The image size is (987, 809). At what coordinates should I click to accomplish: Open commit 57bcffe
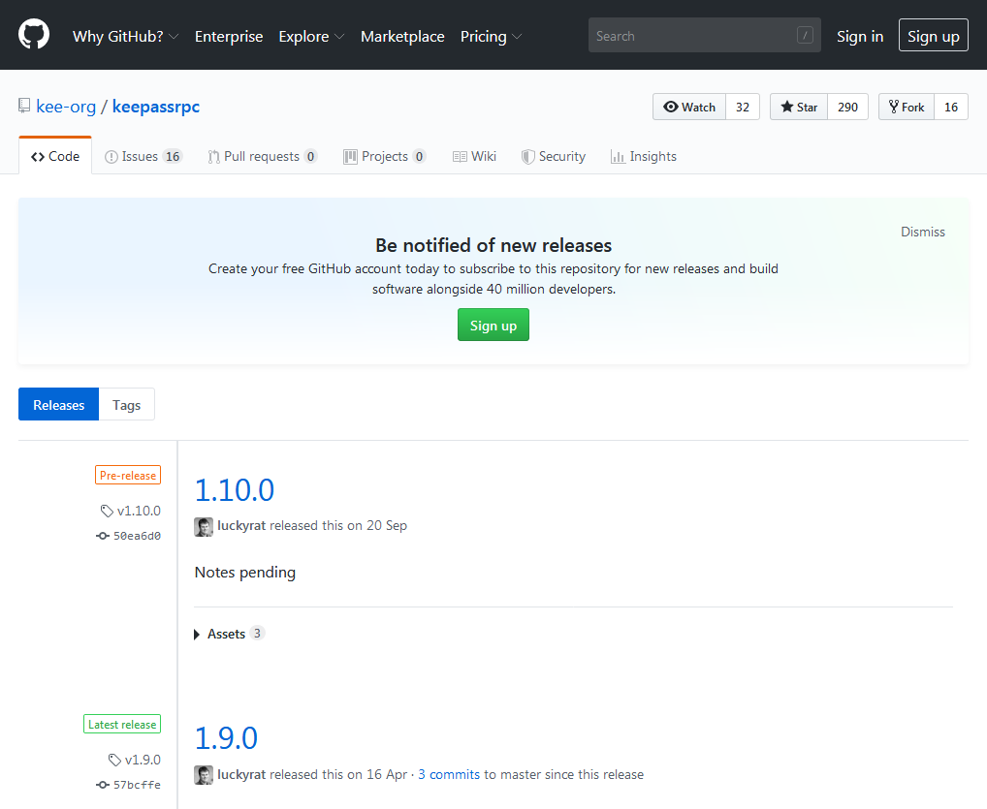tap(128, 785)
